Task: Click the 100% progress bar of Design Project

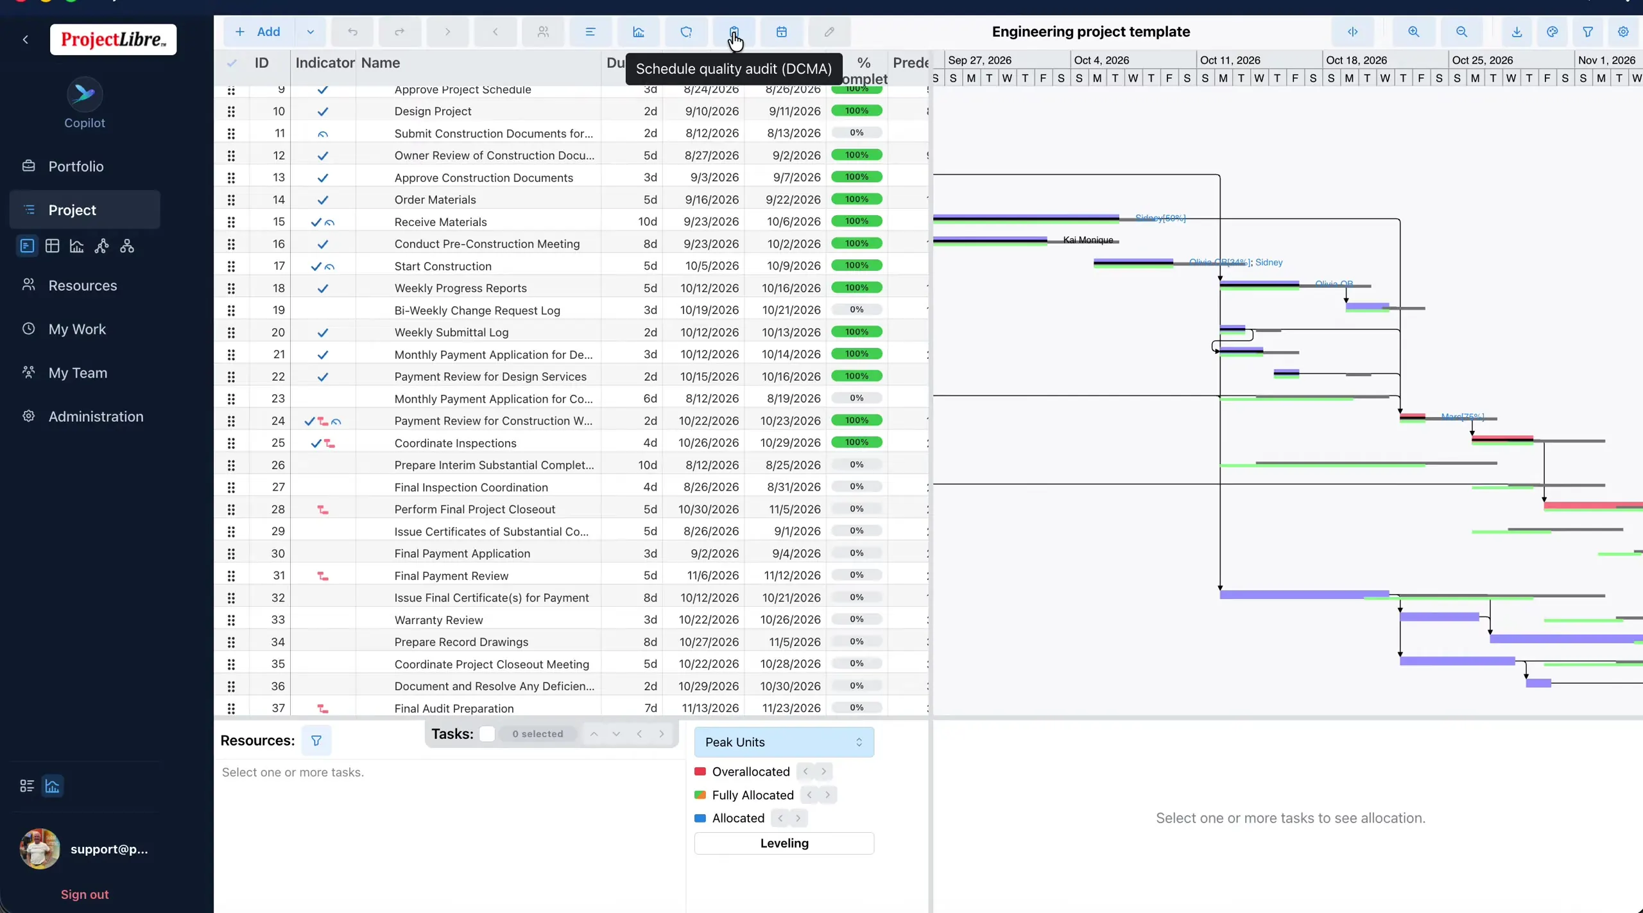Action: pyautogui.click(x=856, y=110)
